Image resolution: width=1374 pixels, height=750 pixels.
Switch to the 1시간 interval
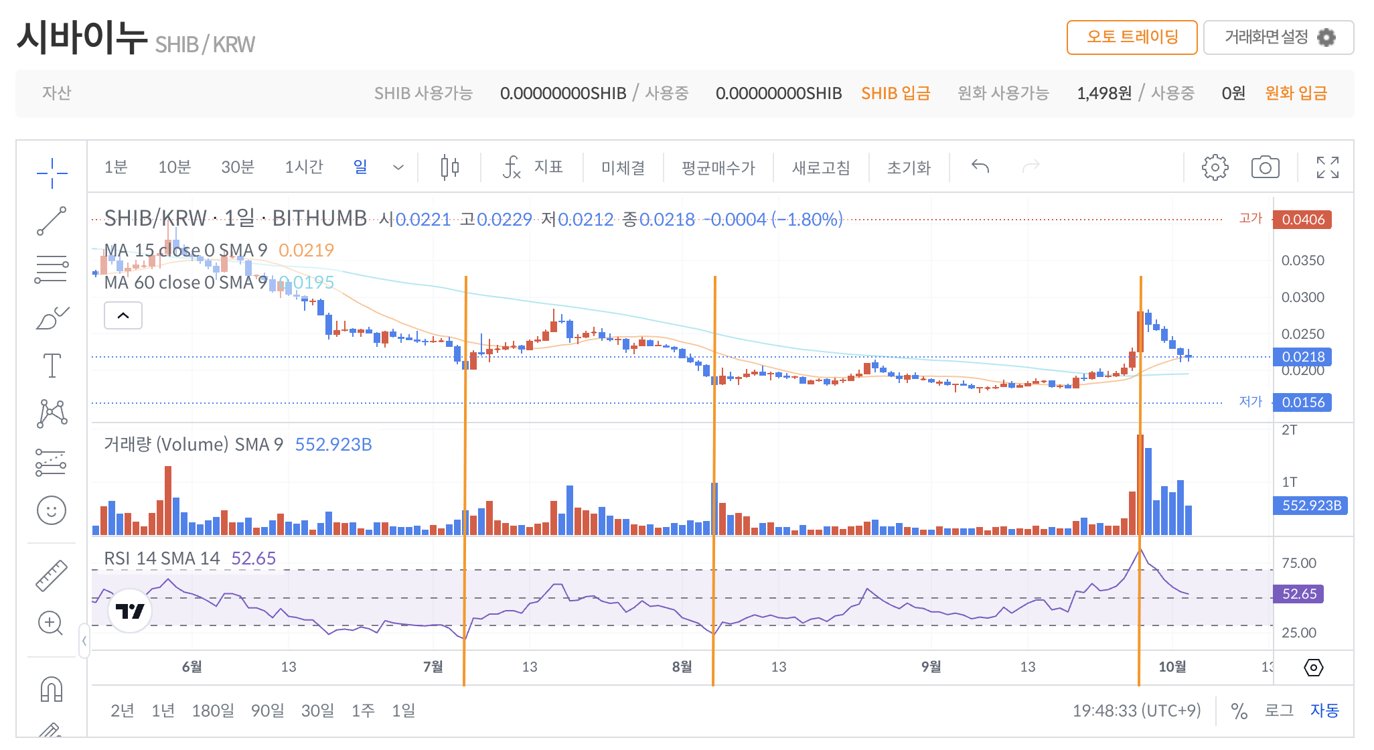pyautogui.click(x=304, y=167)
